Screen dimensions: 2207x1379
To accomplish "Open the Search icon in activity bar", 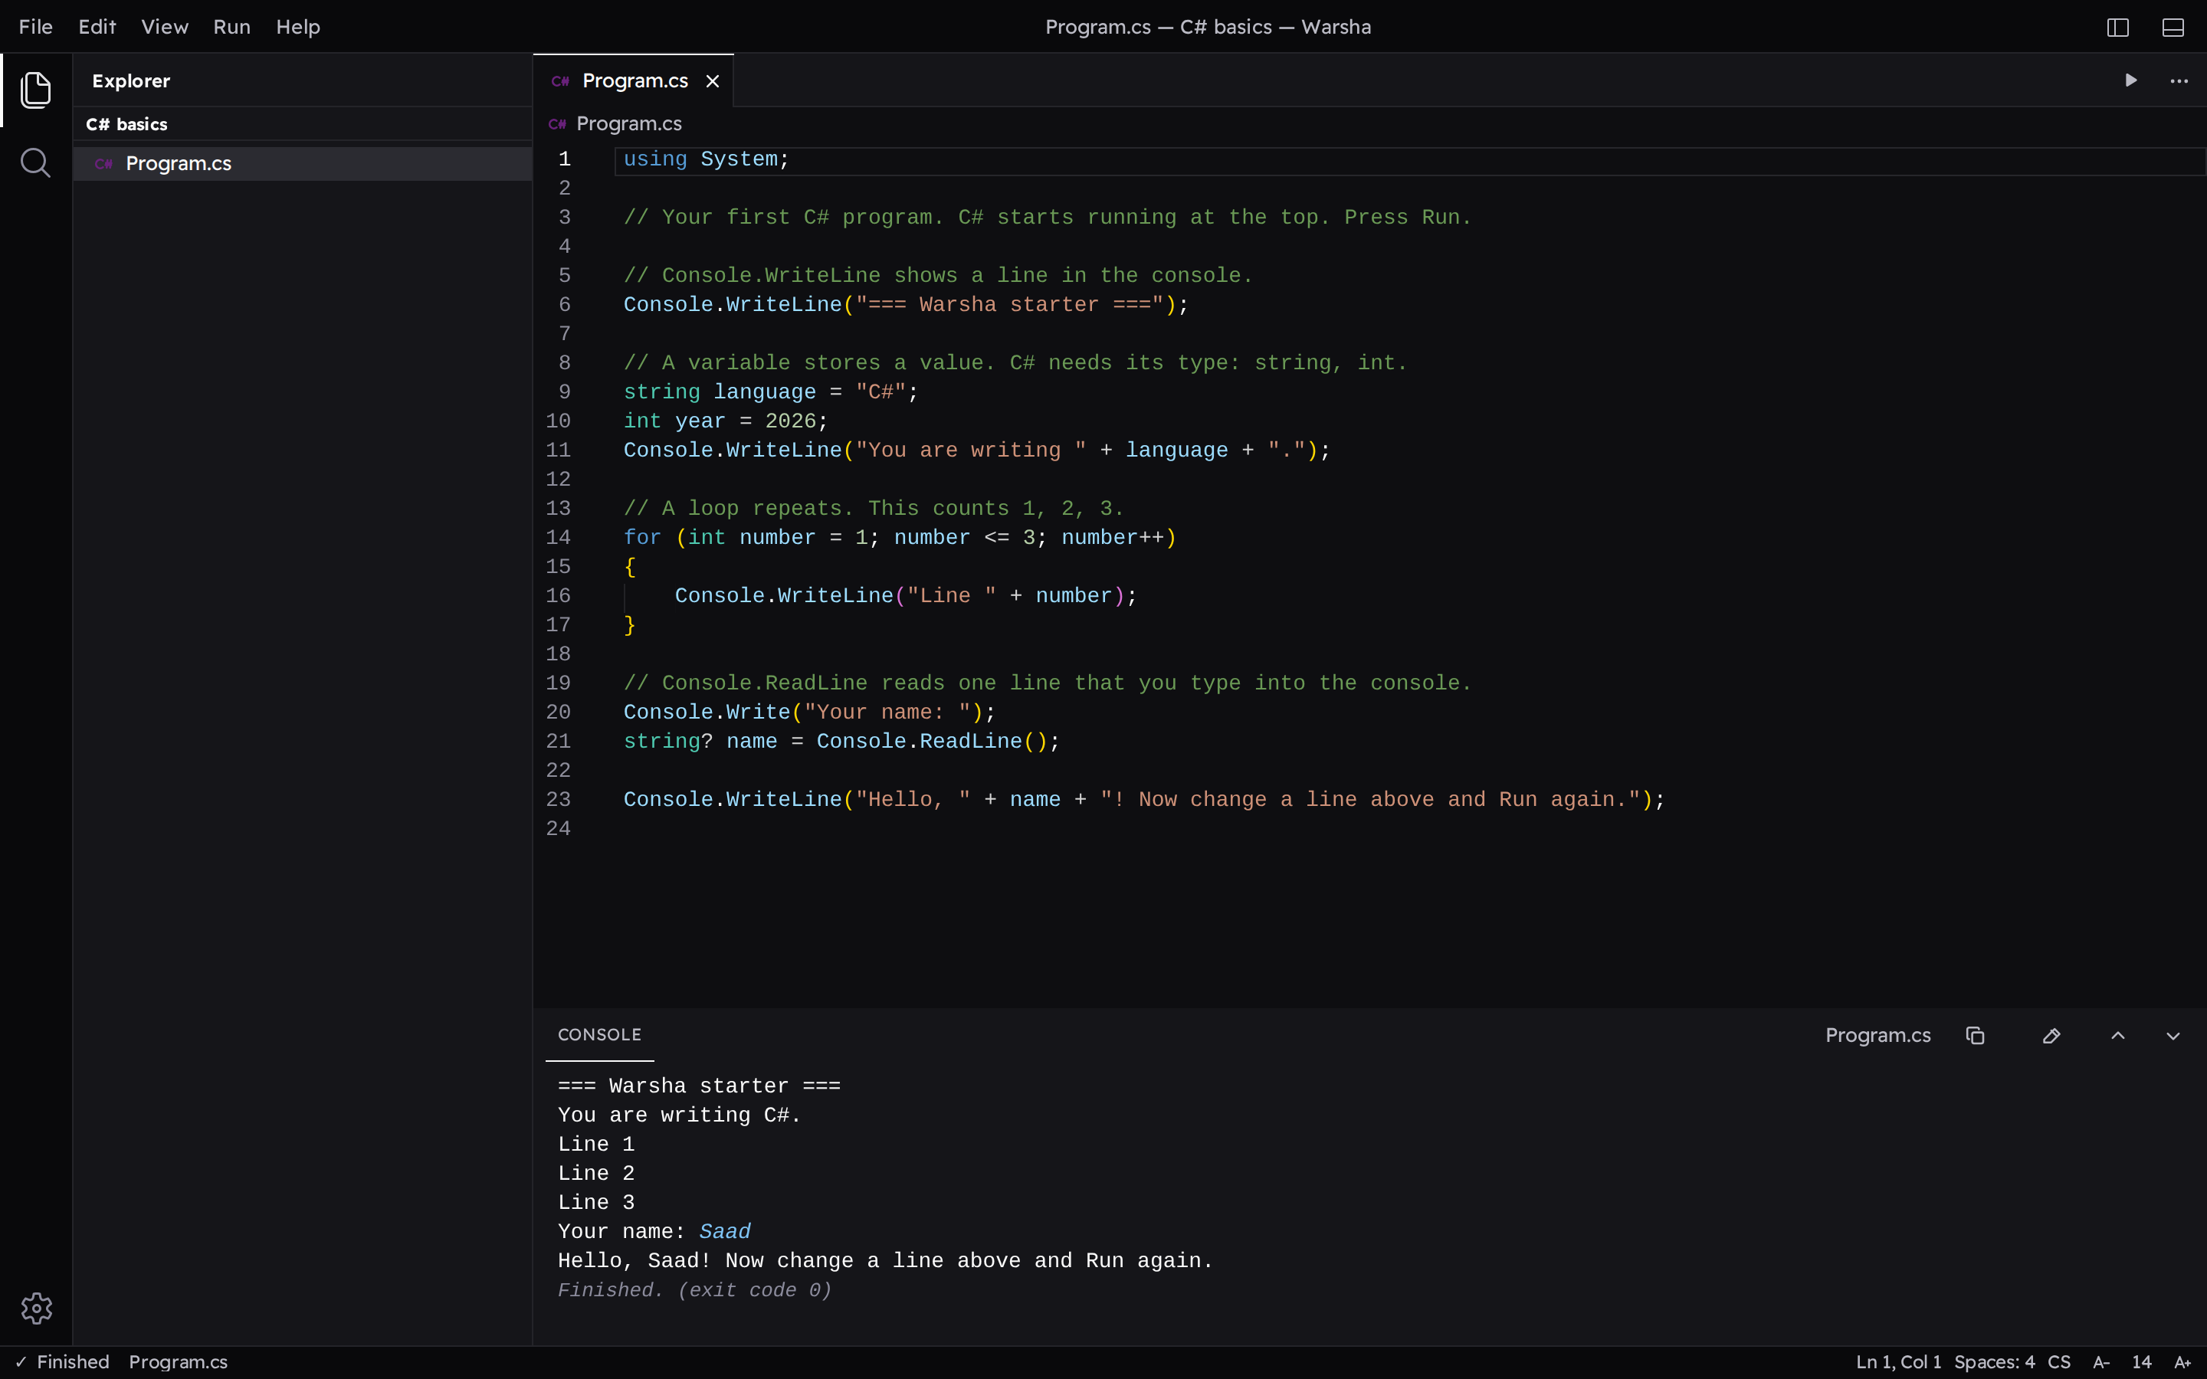I will tap(35, 163).
